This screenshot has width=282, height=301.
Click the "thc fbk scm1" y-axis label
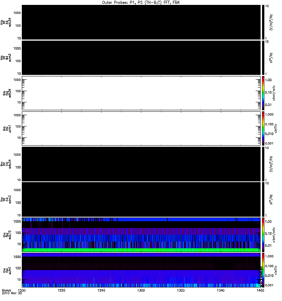click(x=7, y=270)
